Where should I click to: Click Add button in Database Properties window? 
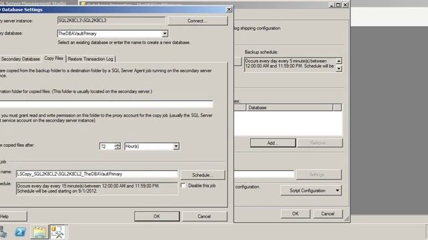(x=273, y=143)
